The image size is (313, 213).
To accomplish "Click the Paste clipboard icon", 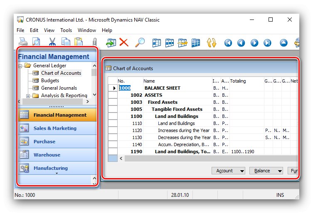I will pyautogui.click(x=79, y=42).
